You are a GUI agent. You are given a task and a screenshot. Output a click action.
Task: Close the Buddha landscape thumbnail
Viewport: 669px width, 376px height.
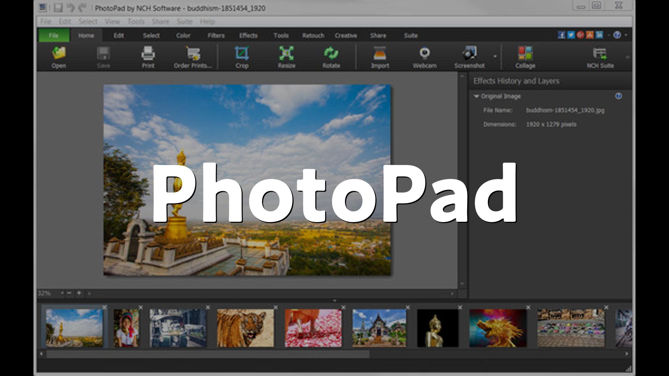104,307
